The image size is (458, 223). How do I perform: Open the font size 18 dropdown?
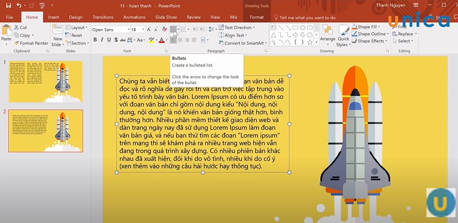click(143, 30)
